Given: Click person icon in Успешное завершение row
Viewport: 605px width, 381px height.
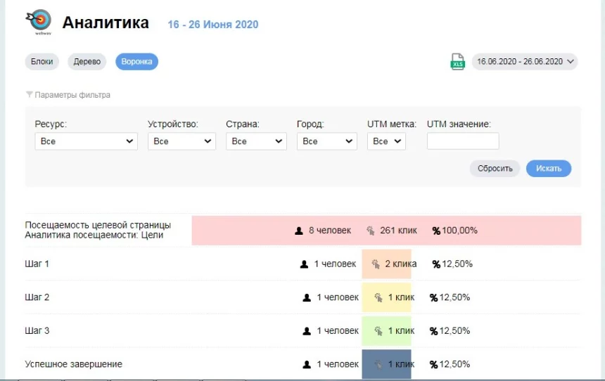Looking at the screenshot, I should [307, 365].
